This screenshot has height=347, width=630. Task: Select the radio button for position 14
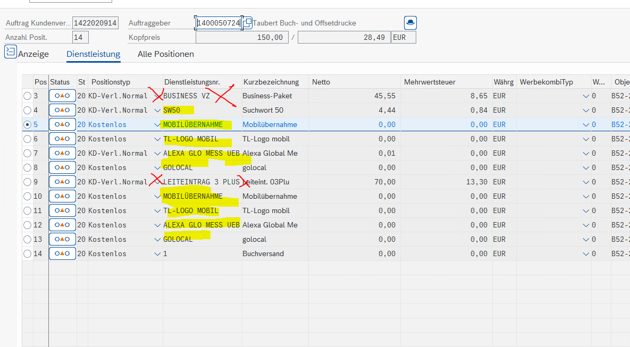tap(27, 253)
